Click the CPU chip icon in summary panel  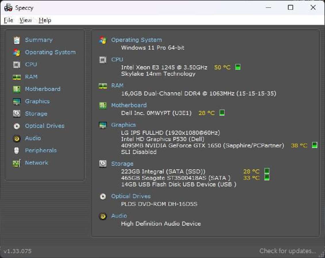(103, 60)
